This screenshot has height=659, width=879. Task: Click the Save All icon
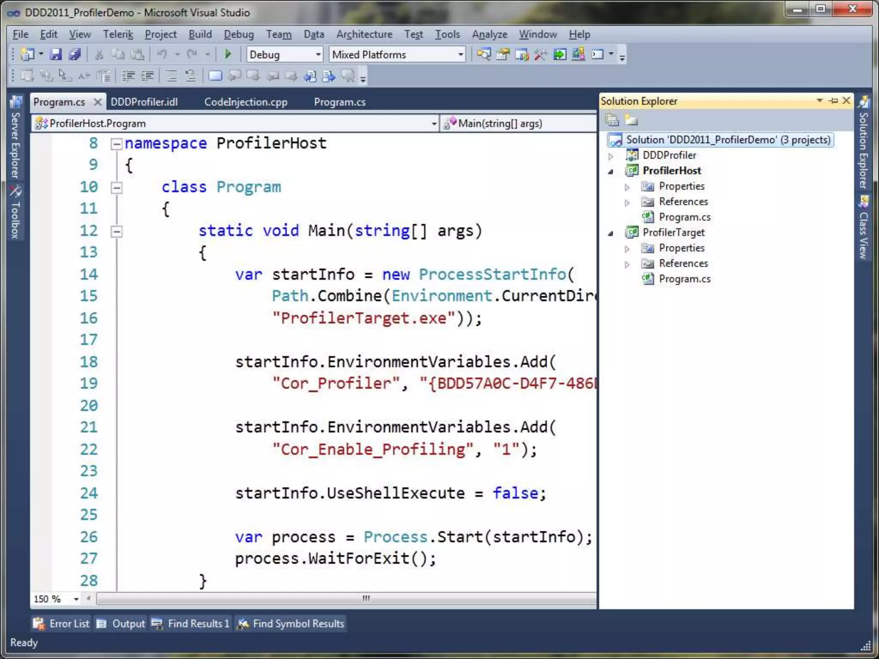[75, 54]
